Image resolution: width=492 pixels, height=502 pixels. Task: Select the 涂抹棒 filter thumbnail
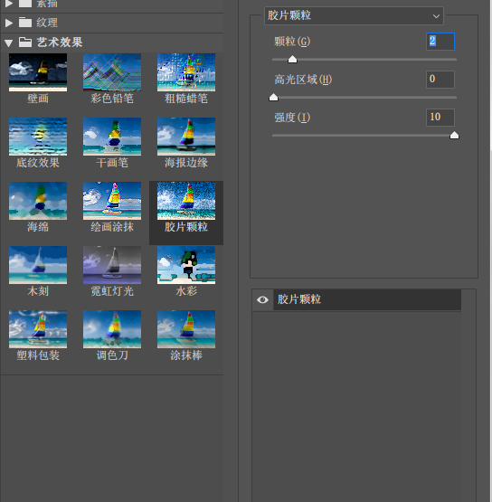186,329
